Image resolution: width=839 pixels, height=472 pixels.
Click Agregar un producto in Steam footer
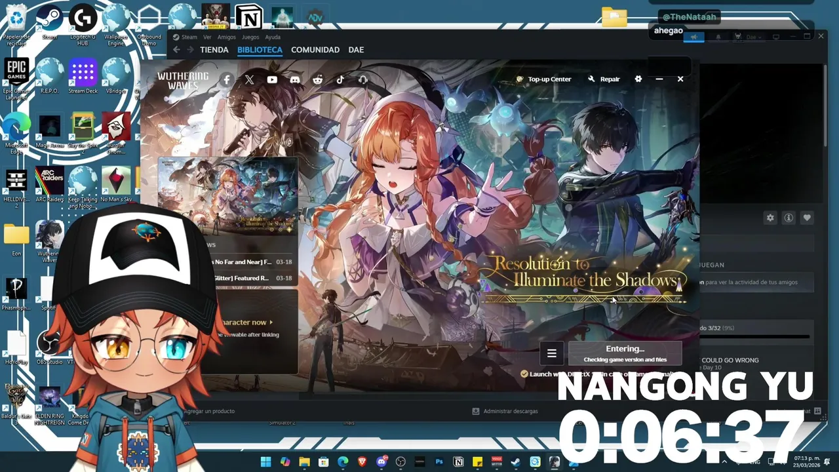pyautogui.click(x=209, y=411)
